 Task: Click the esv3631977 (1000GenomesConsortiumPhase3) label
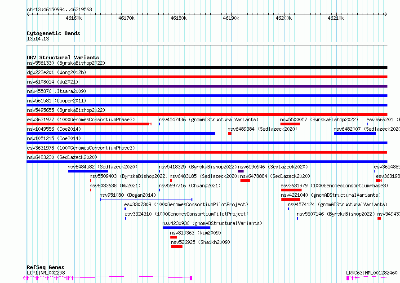[x=81, y=119]
